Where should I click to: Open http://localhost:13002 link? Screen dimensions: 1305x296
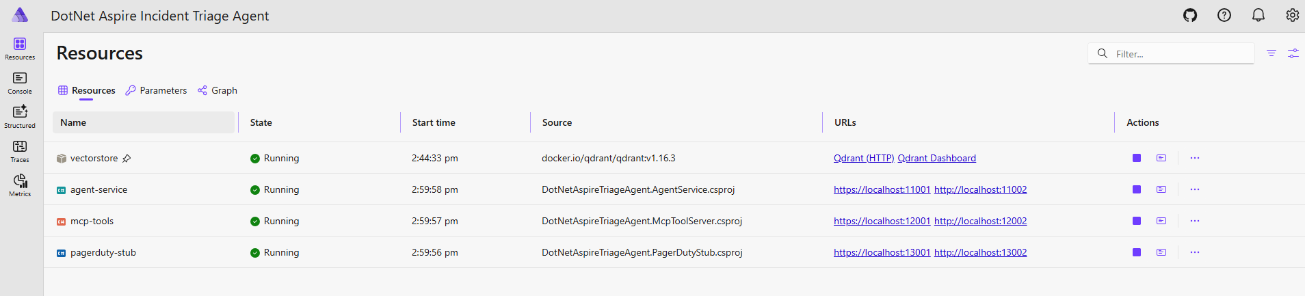(980, 252)
